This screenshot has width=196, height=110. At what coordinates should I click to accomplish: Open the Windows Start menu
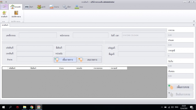point(3,107)
